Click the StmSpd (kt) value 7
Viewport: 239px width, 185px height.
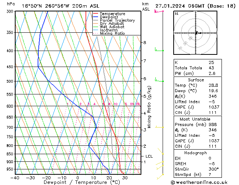(x=210, y=174)
